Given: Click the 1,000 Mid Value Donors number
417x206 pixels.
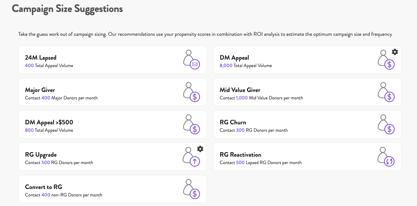Looking at the screenshot, I should click(x=242, y=98).
